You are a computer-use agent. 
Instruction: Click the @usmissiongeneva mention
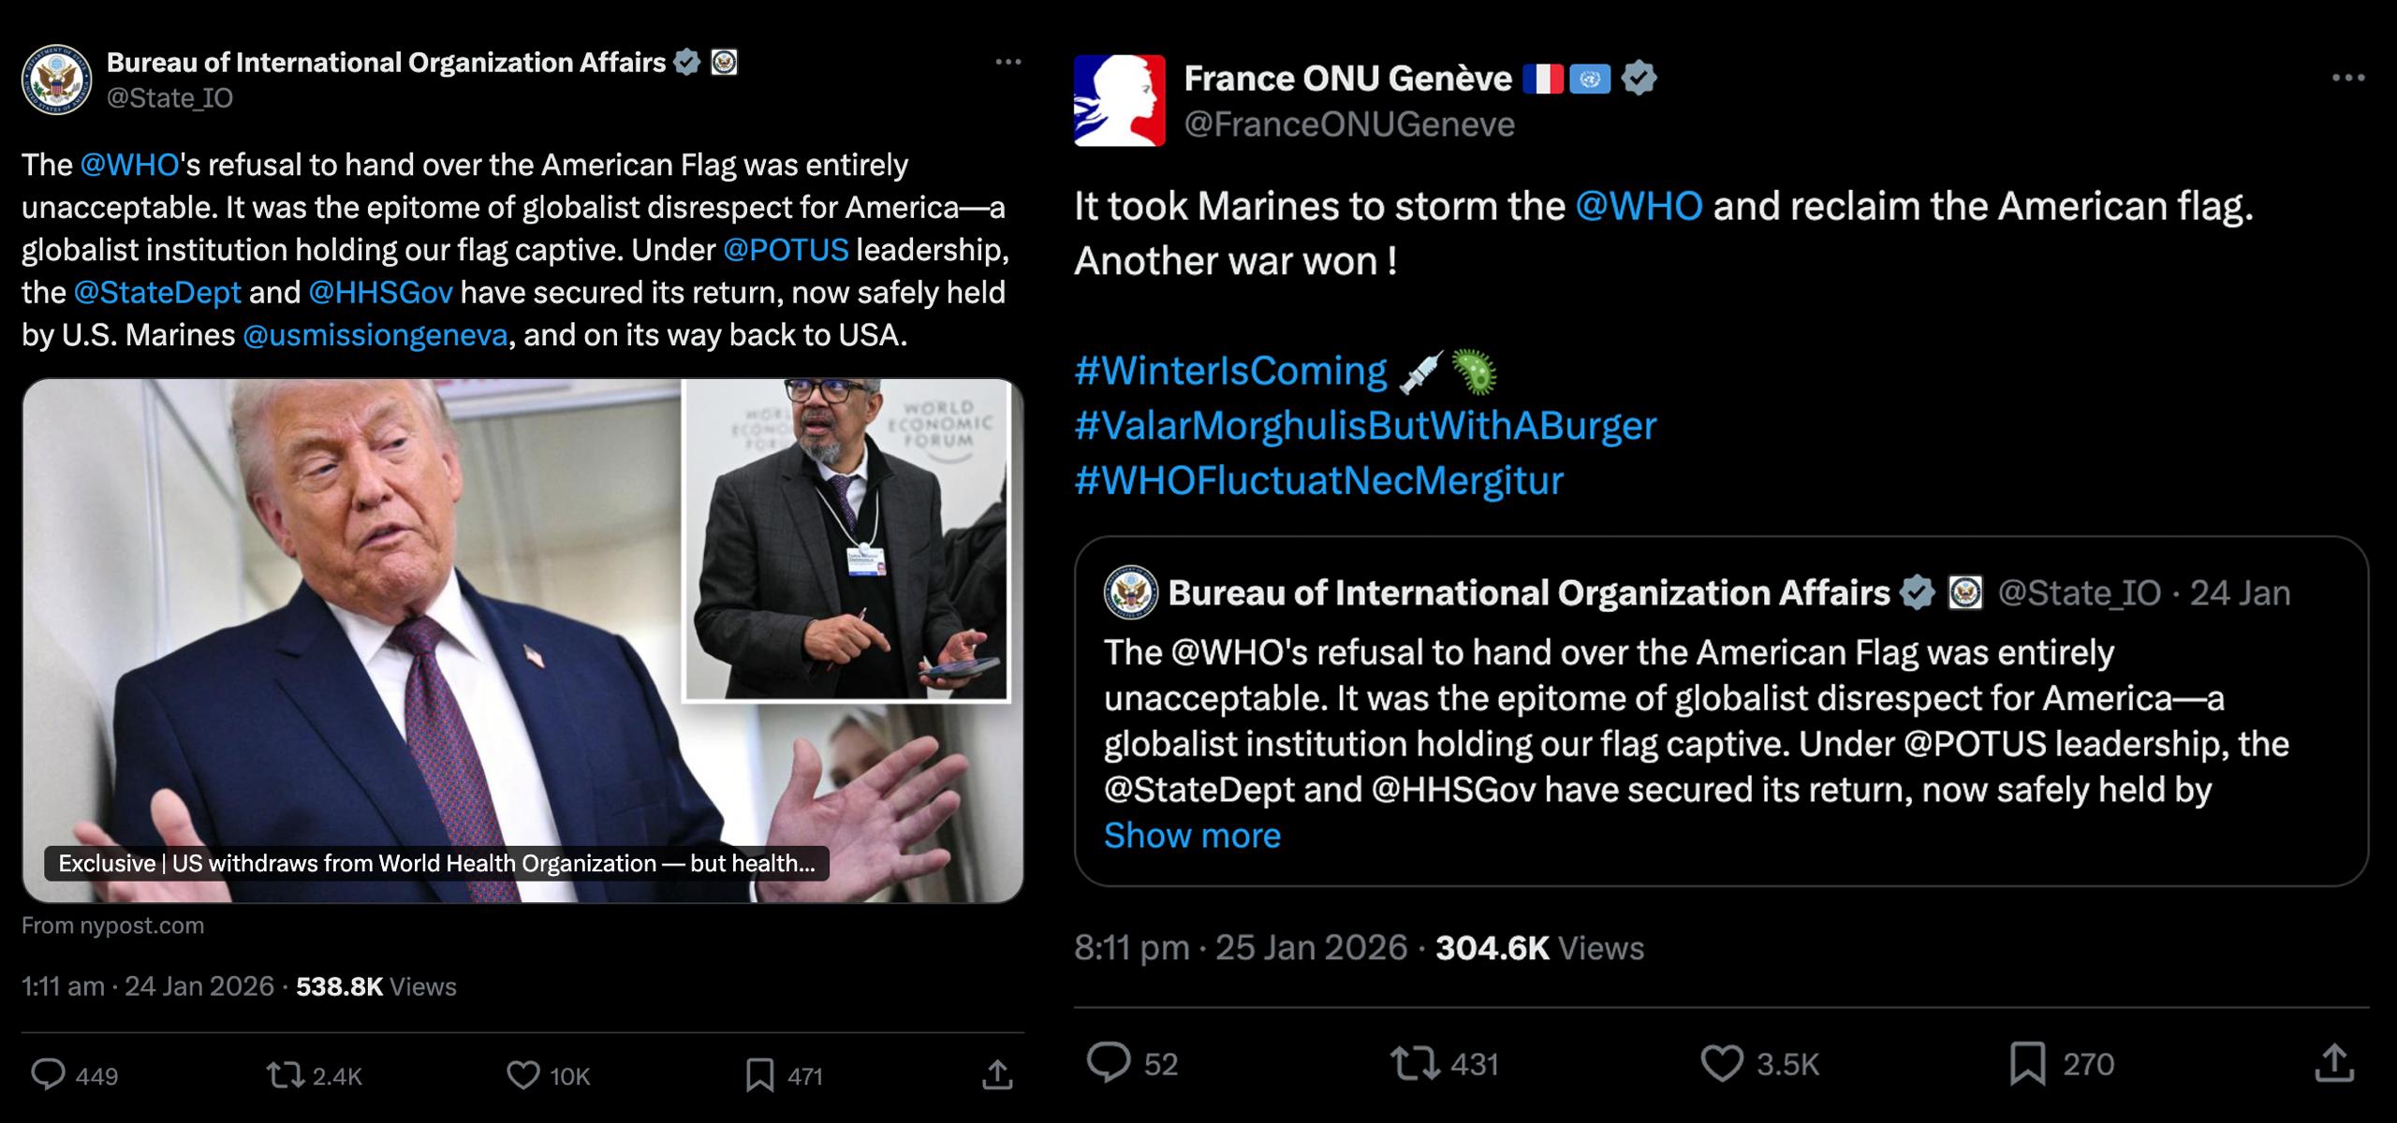click(x=375, y=335)
